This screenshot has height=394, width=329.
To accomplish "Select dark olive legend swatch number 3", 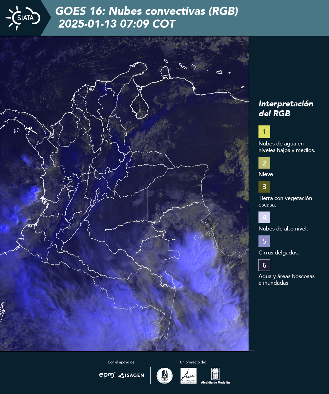I will coord(264,187).
